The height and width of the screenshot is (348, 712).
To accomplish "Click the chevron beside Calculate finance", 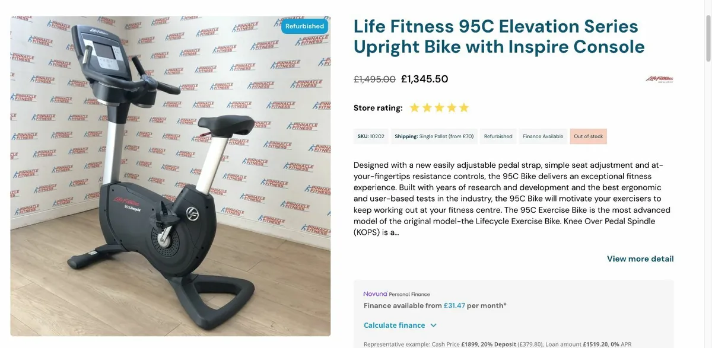I will click(x=433, y=325).
